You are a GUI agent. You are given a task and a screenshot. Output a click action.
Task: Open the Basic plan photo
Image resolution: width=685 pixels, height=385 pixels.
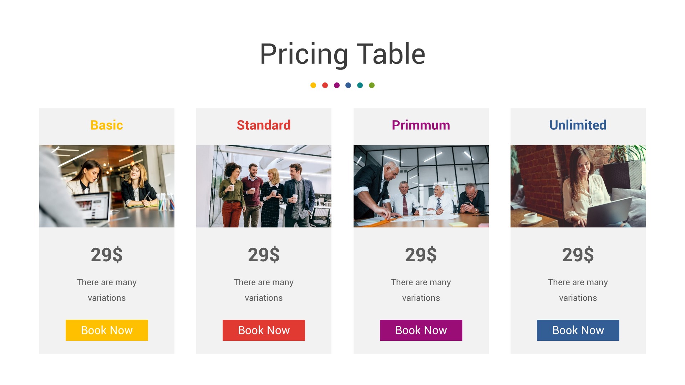(x=107, y=186)
